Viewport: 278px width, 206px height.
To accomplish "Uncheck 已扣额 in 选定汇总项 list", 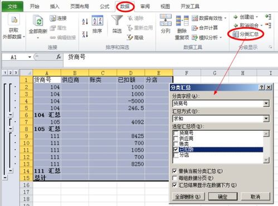I will (175, 149).
